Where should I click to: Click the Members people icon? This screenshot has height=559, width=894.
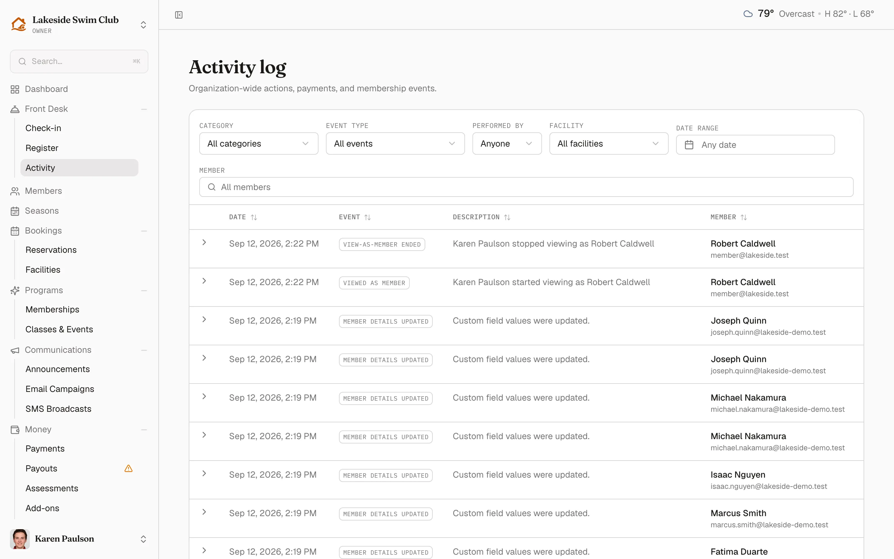[15, 191]
